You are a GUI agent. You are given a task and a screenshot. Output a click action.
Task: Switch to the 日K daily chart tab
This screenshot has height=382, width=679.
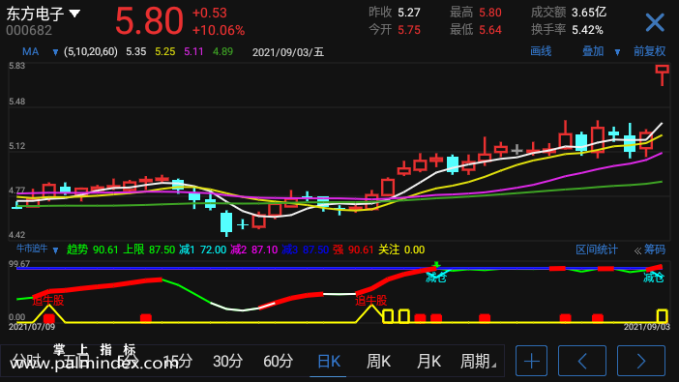(329, 362)
